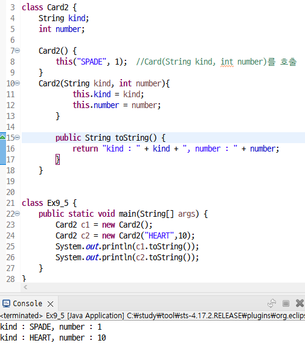
Task: Collapse the main method fold at line 22
Action: tap(18, 214)
